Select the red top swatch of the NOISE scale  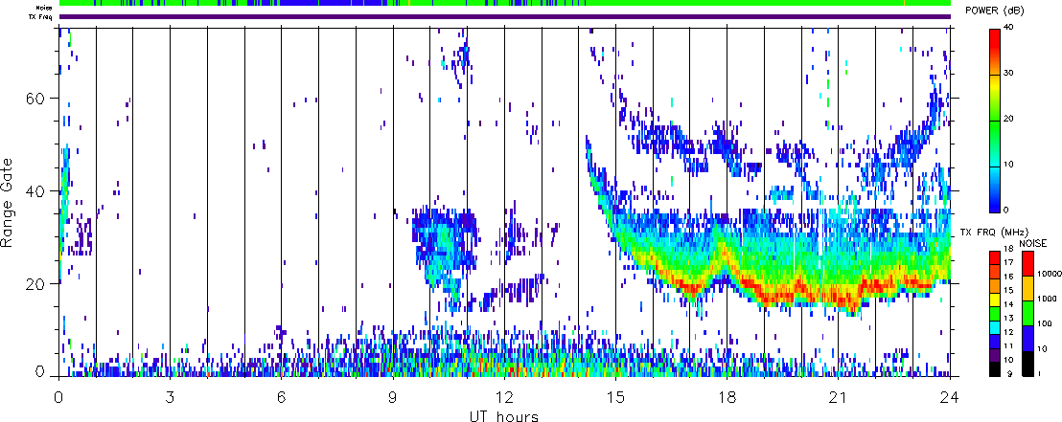click(1027, 263)
